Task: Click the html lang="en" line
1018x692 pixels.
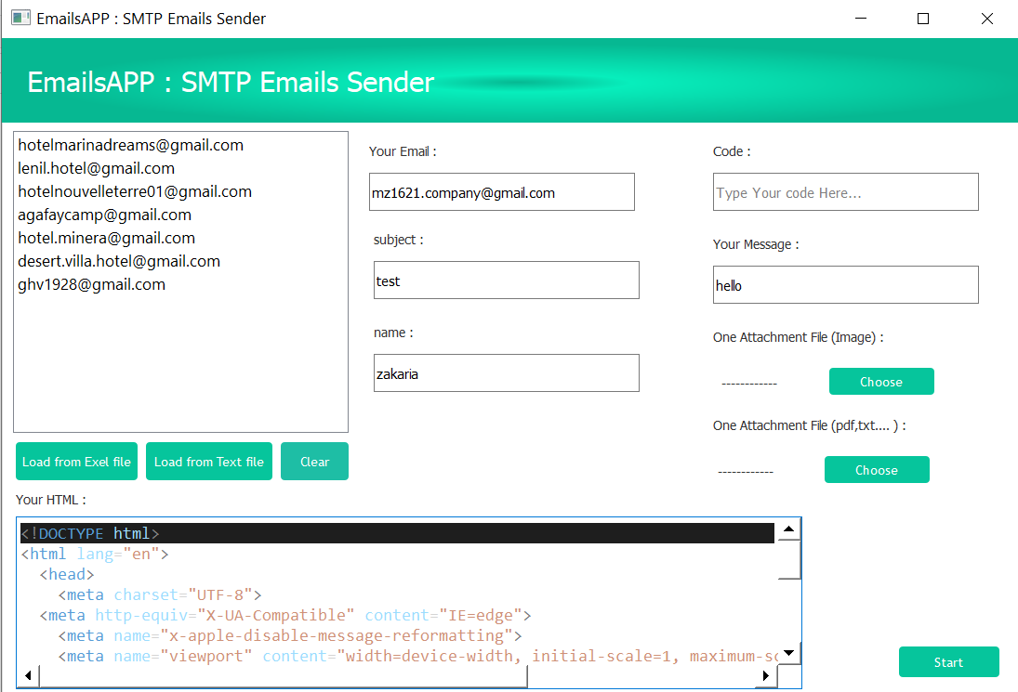Action: pyautogui.click(x=95, y=554)
